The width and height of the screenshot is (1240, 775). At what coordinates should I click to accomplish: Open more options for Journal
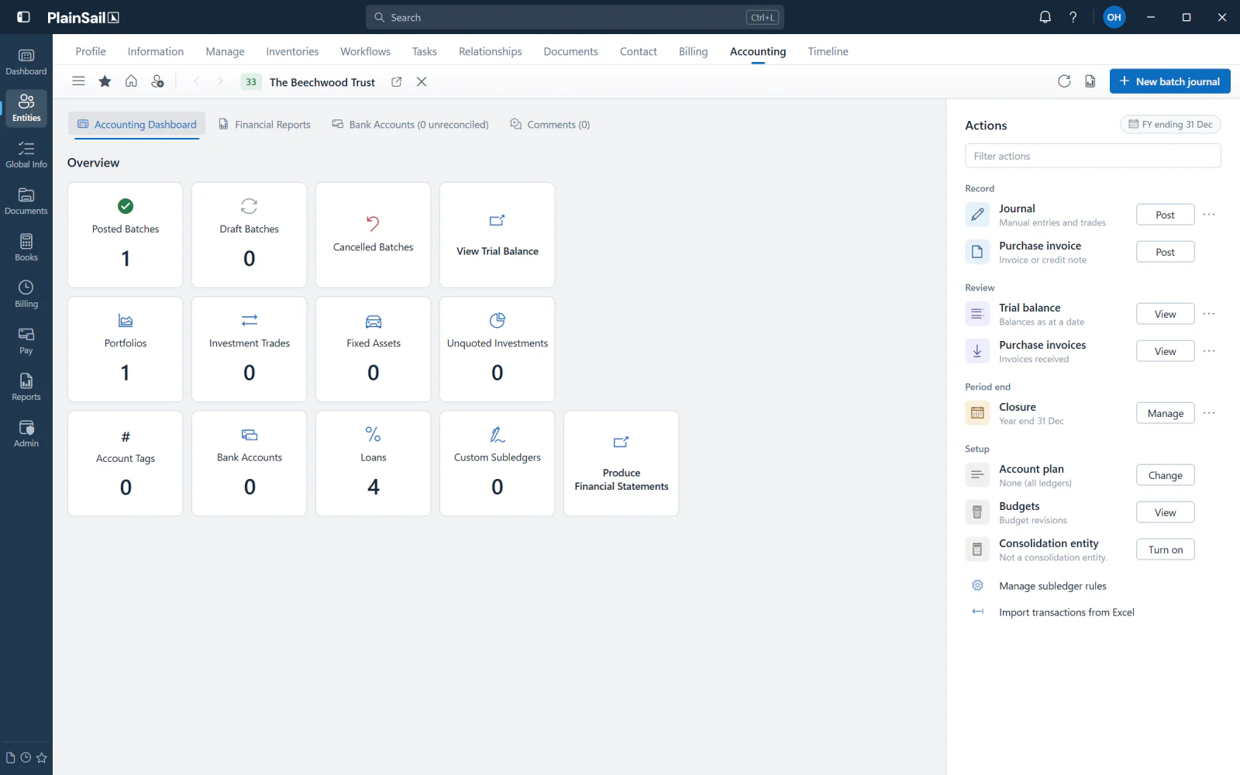click(1209, 215)
